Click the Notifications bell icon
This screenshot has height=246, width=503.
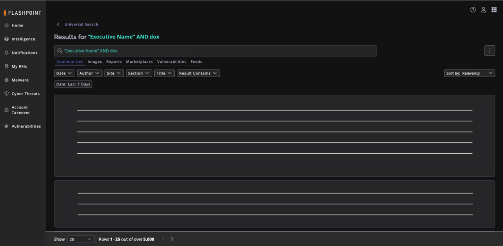(6, 53)
